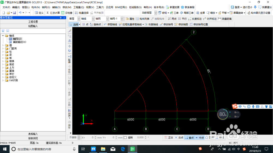Screen dimensions: 273x153
Task: Click the 报表预览 section button
Action: 33,138
